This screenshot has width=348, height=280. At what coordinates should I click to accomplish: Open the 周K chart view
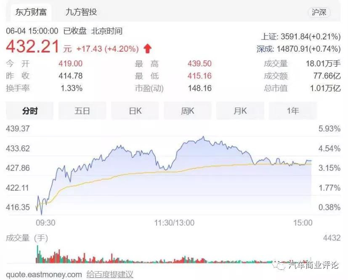188,111
